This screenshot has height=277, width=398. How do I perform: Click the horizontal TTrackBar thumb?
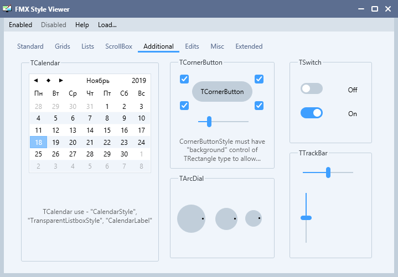tap(328, 173)
